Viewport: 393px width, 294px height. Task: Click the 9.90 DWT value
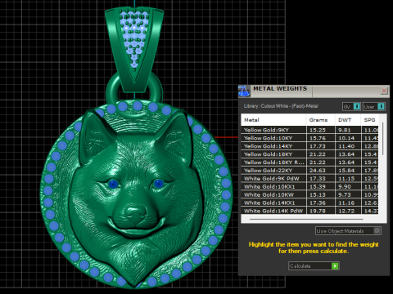(345, 186)
